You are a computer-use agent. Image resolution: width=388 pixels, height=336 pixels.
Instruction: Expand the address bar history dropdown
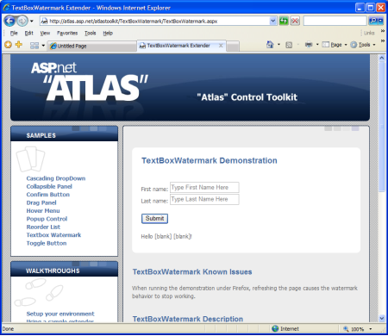point(273,21)
